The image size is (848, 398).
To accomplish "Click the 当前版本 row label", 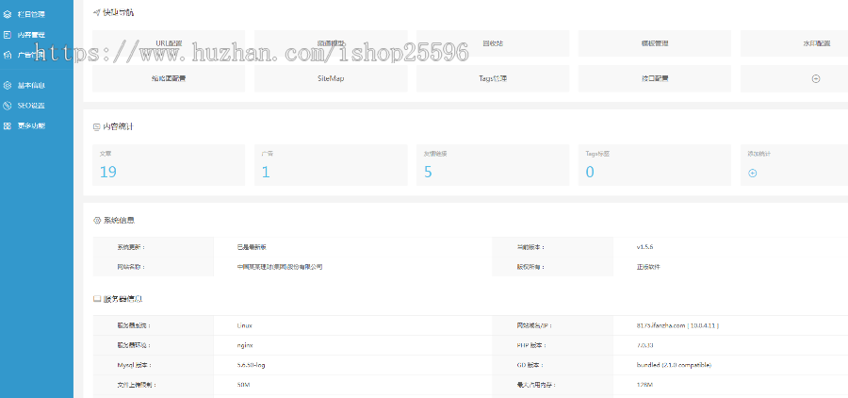I will pyautogui.click(x=530, y=247).
